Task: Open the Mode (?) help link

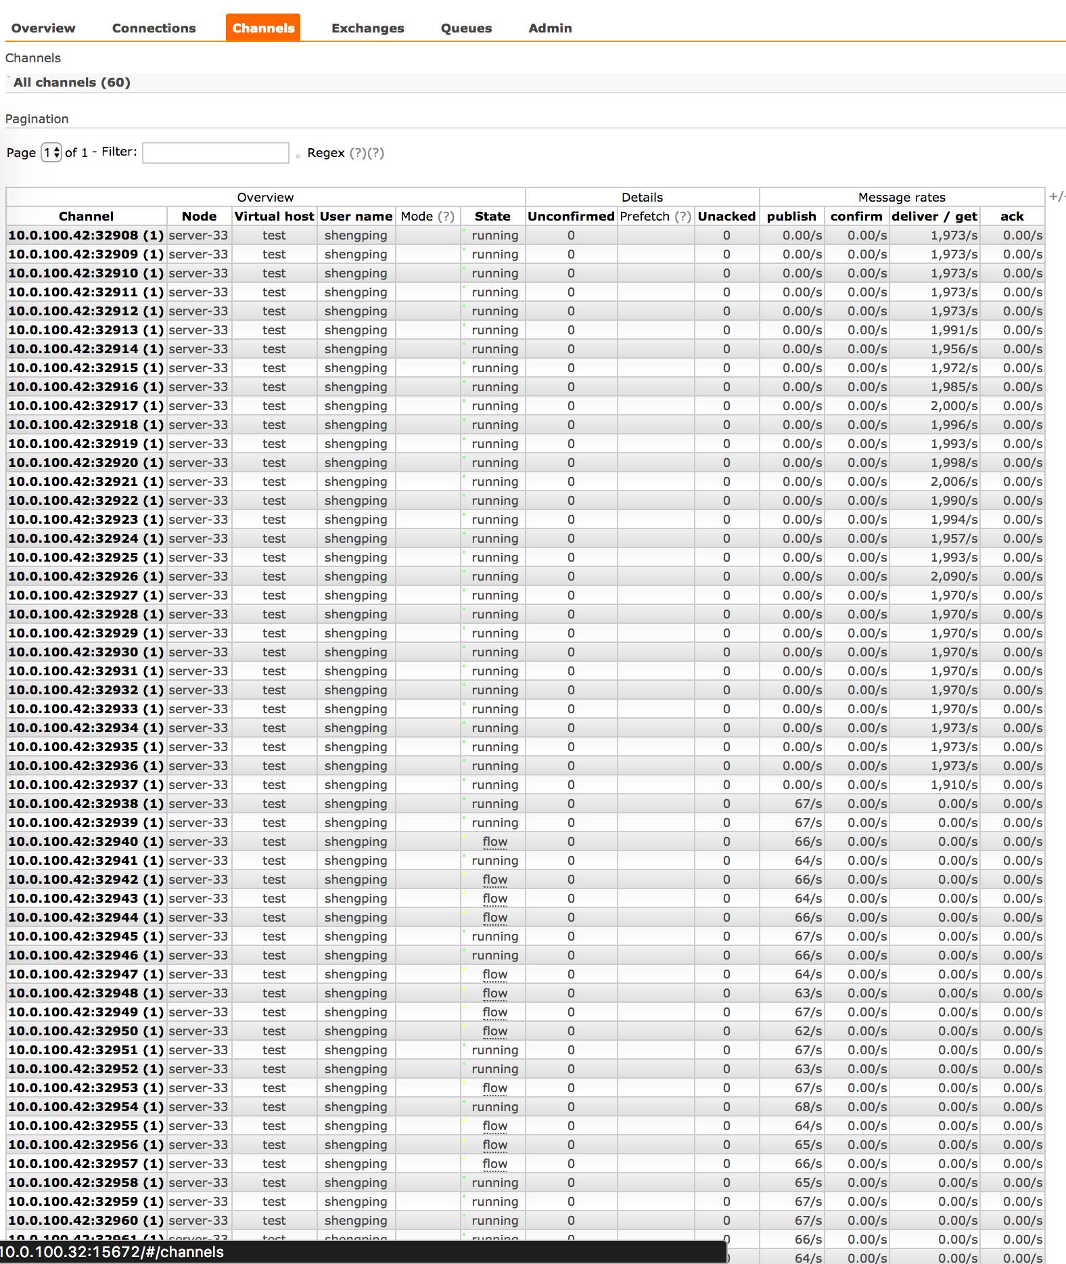Action: (x=446, y=217)
